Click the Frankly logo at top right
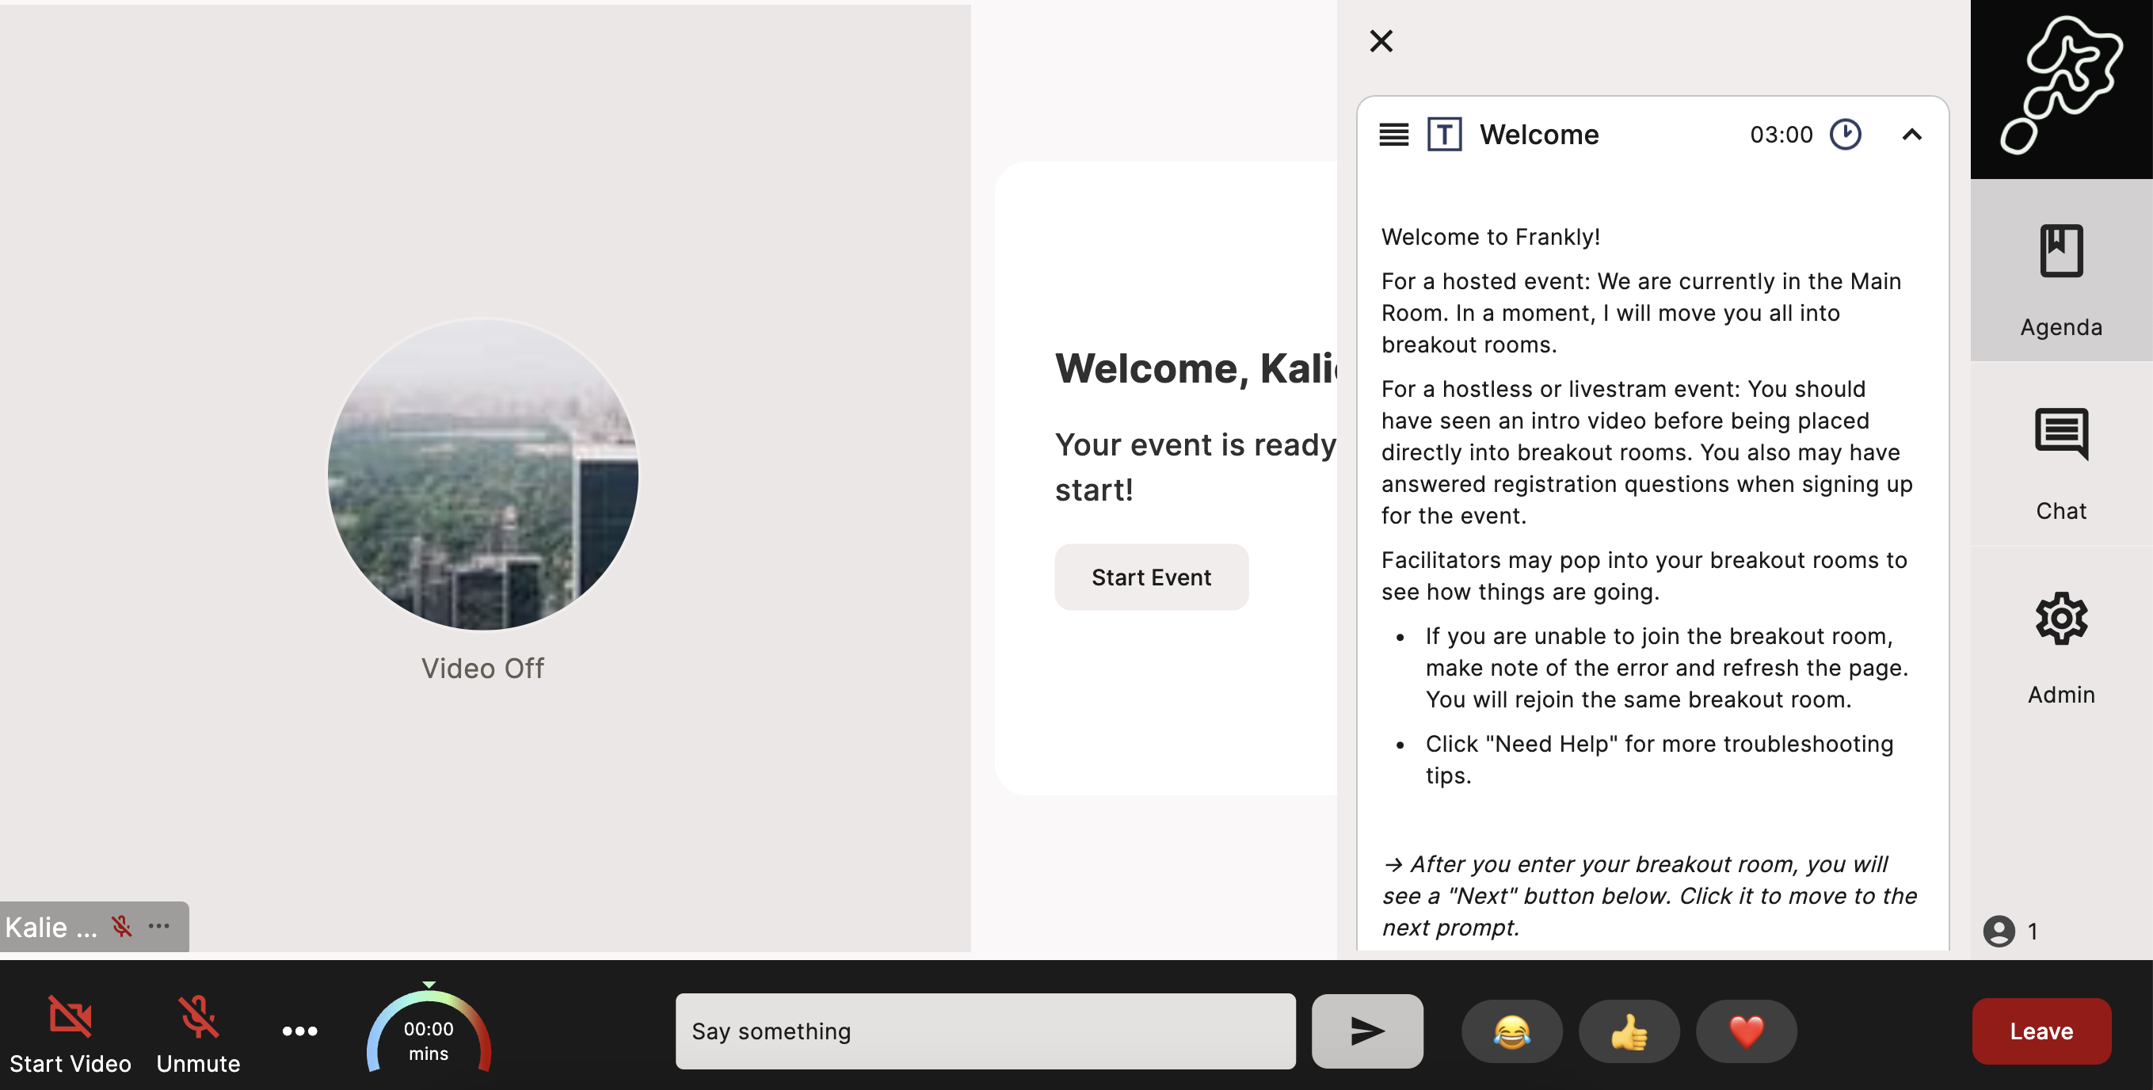 click(2060, 87)
